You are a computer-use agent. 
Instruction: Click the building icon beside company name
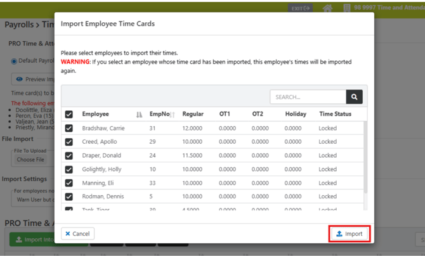point(347,8)
